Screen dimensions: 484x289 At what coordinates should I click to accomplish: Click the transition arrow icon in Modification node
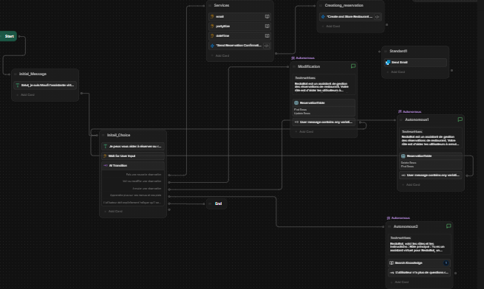click(296, 122)
